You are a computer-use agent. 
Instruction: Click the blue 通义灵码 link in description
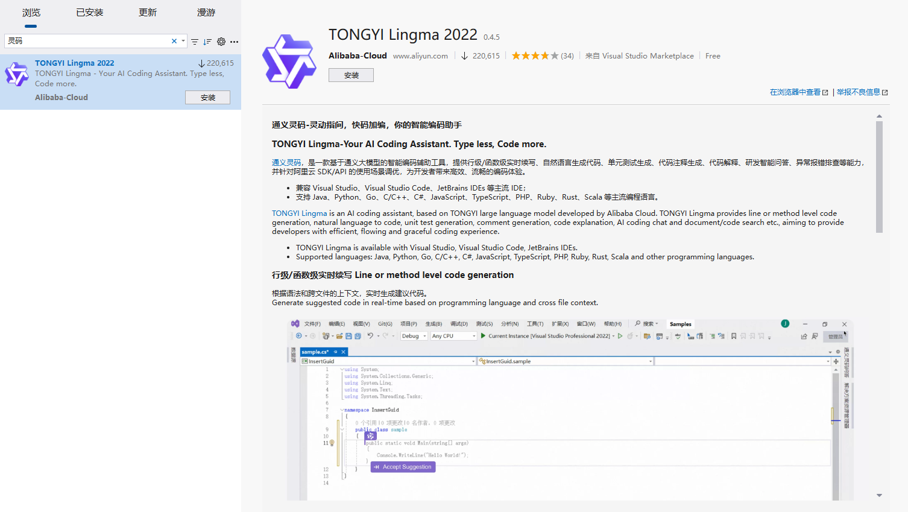(286, 163)
